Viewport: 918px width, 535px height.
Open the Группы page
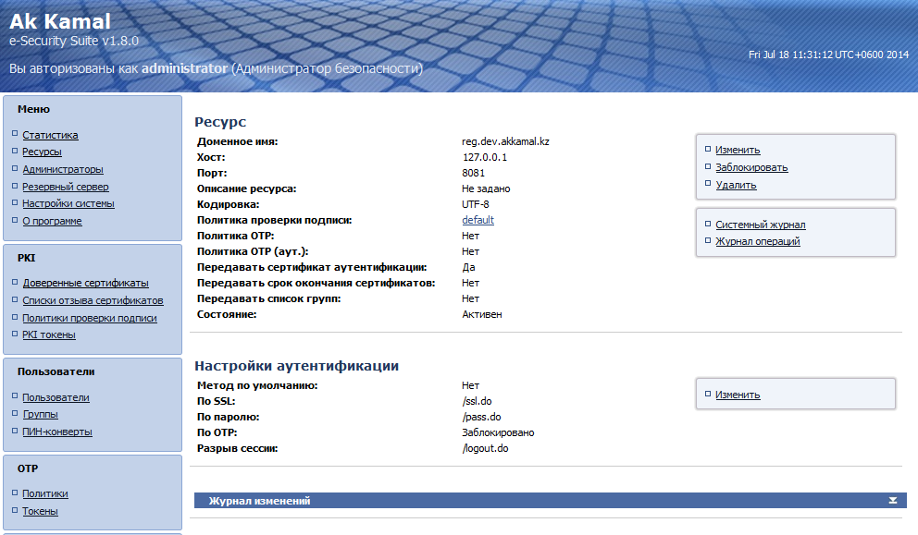pyautogui.click(x=41, y=415)
